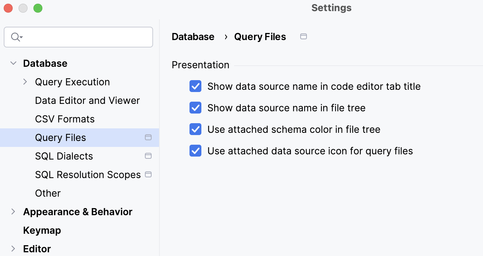Screen dimensions: 483x256
Task: Open the Keymap settings page
Action: tap(42, 230)
